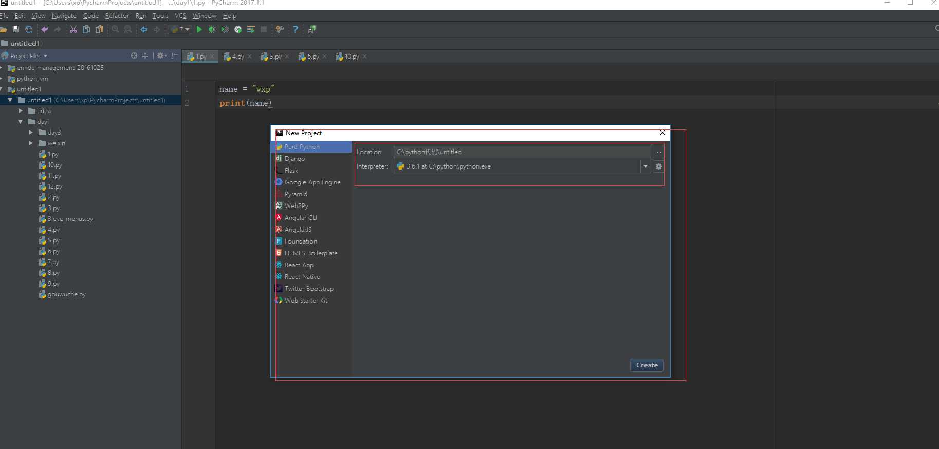Screen dimensions: 939x449
Task: Open the Code menu
Action: click(91, 16)
